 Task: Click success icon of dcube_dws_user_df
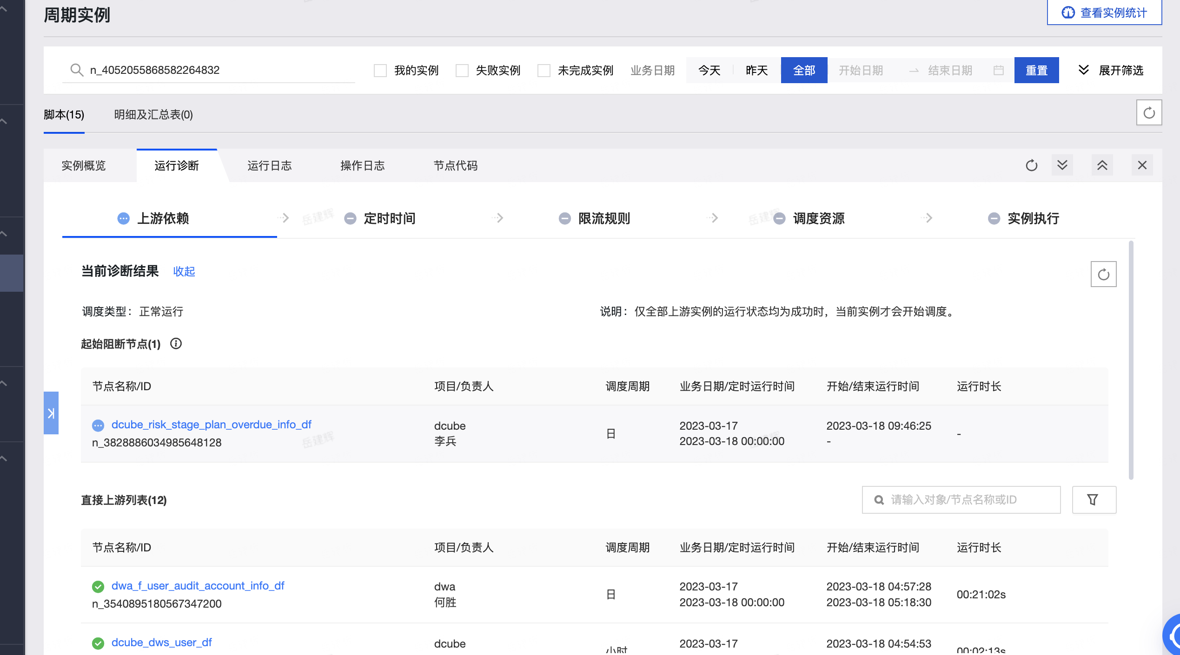click(x=98, y=643)
